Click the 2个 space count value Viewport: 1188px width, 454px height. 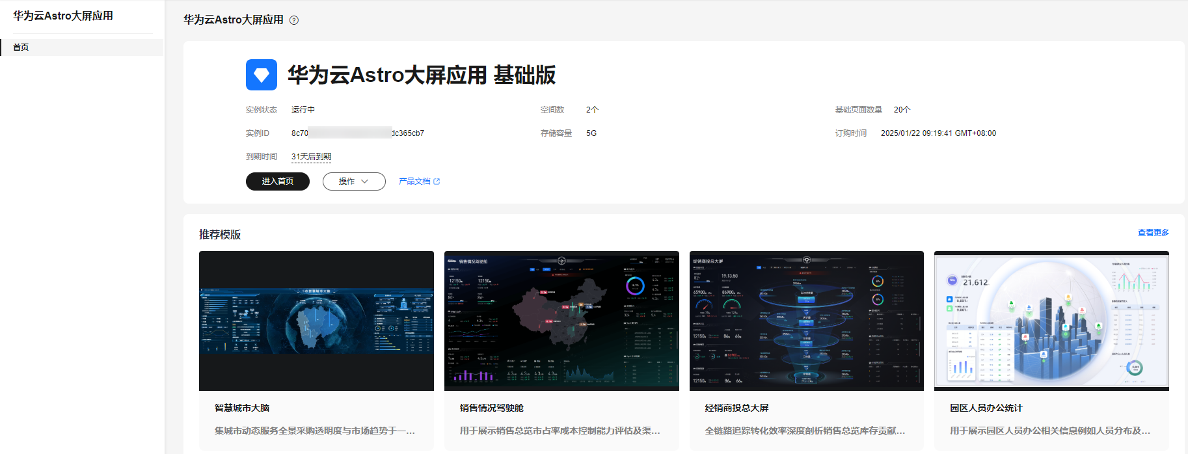click(592, 110)
